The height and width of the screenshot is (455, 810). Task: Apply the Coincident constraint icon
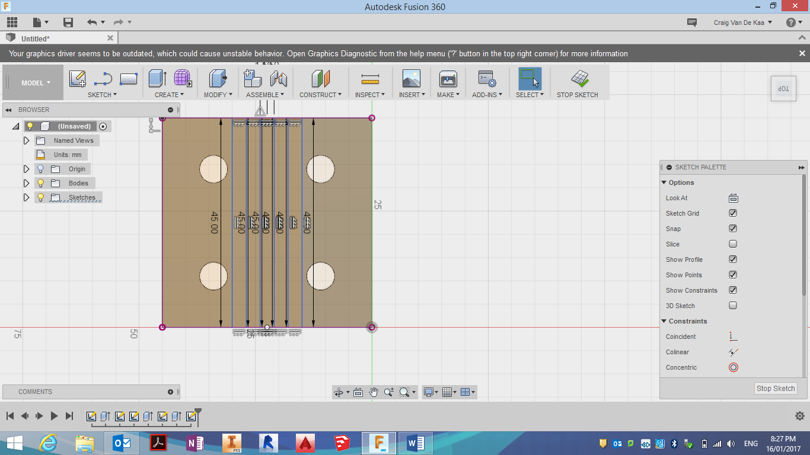[733, 337]
